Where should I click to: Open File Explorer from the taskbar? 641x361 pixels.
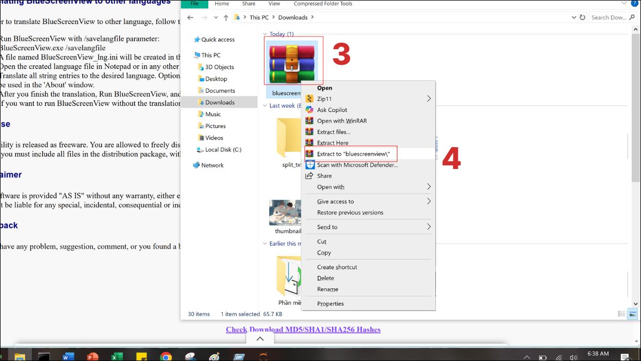[x=19, y=356]
